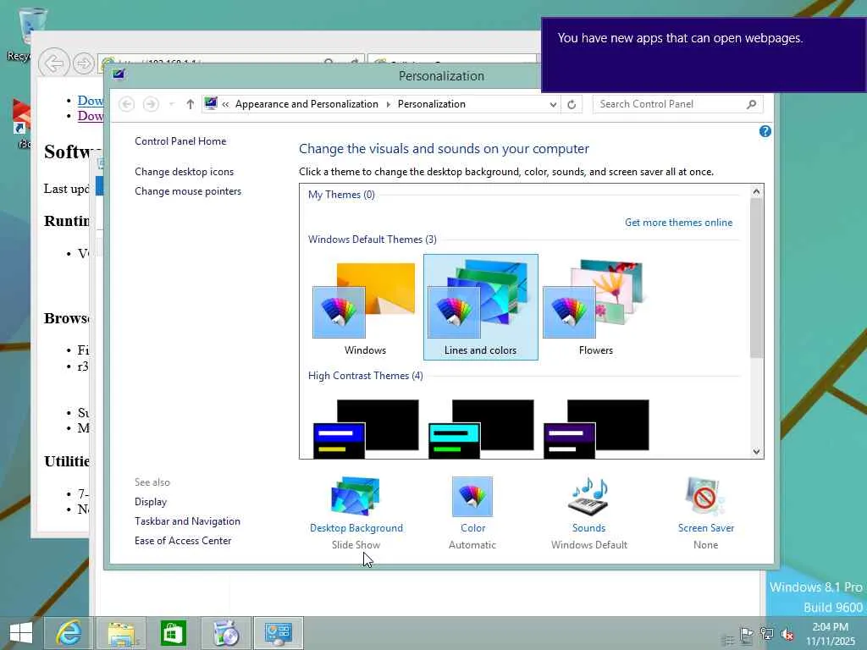Click the Screen Saver text link

706,528
